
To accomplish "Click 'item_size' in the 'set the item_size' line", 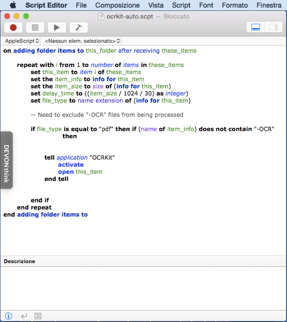I will coord(68,86).
